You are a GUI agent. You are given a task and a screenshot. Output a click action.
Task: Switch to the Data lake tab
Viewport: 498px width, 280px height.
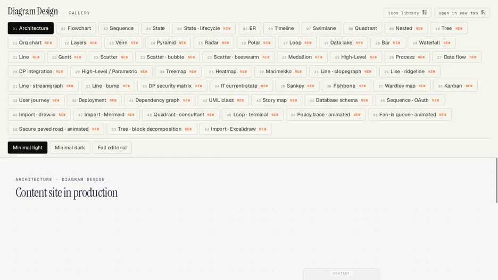pos(343,43)
